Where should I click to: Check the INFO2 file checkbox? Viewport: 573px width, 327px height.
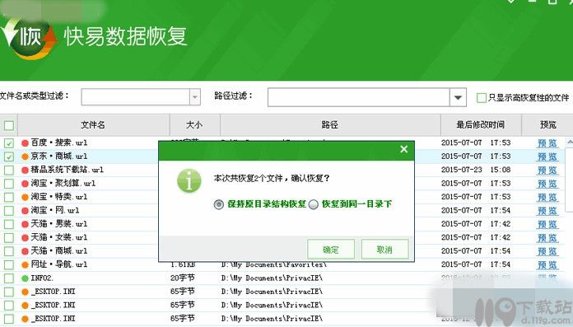click(9, 278)
